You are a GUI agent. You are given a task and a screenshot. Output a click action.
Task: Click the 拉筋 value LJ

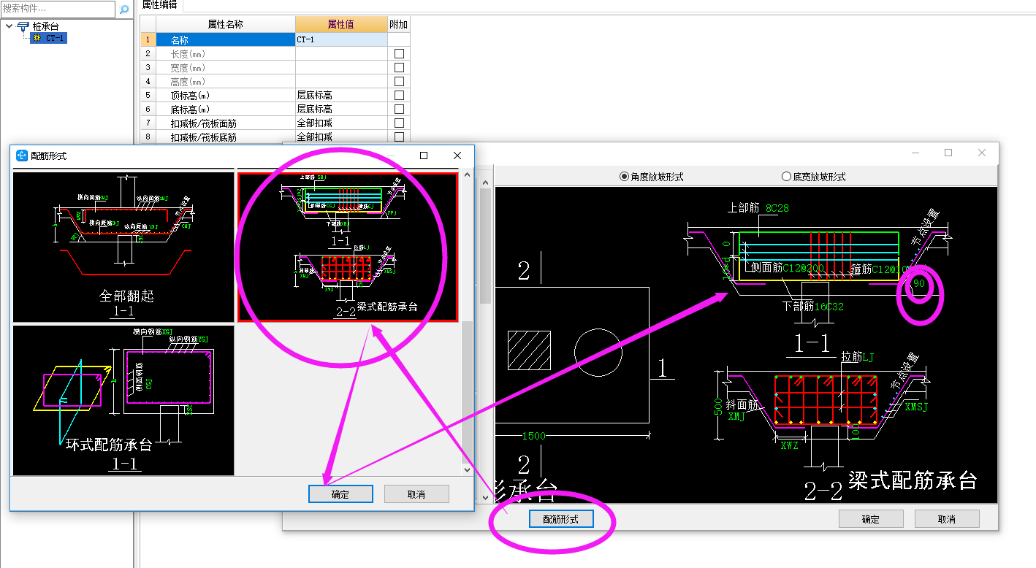(x=868, y=357)
